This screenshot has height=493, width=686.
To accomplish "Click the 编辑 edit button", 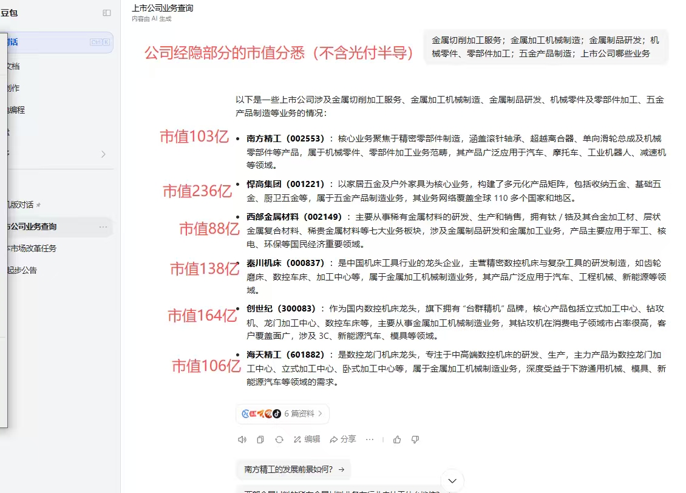I will (307, 439).
